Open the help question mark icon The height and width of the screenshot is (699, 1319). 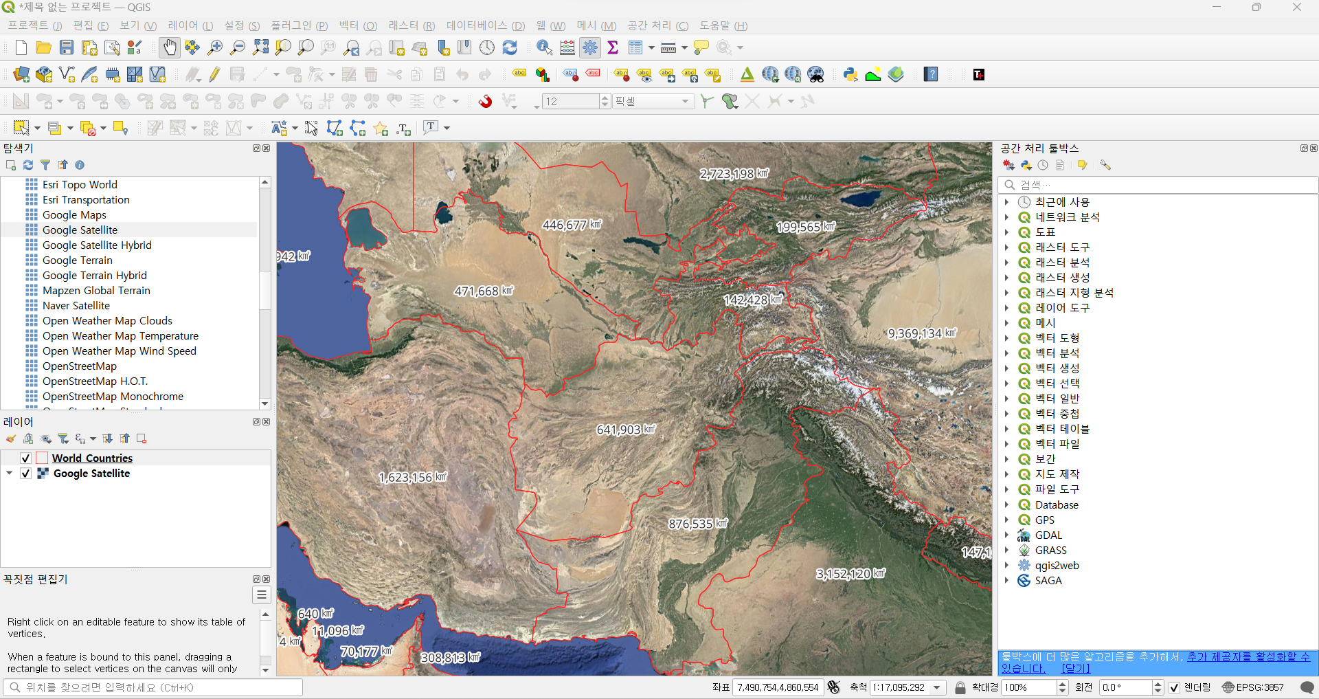(931, 74)
